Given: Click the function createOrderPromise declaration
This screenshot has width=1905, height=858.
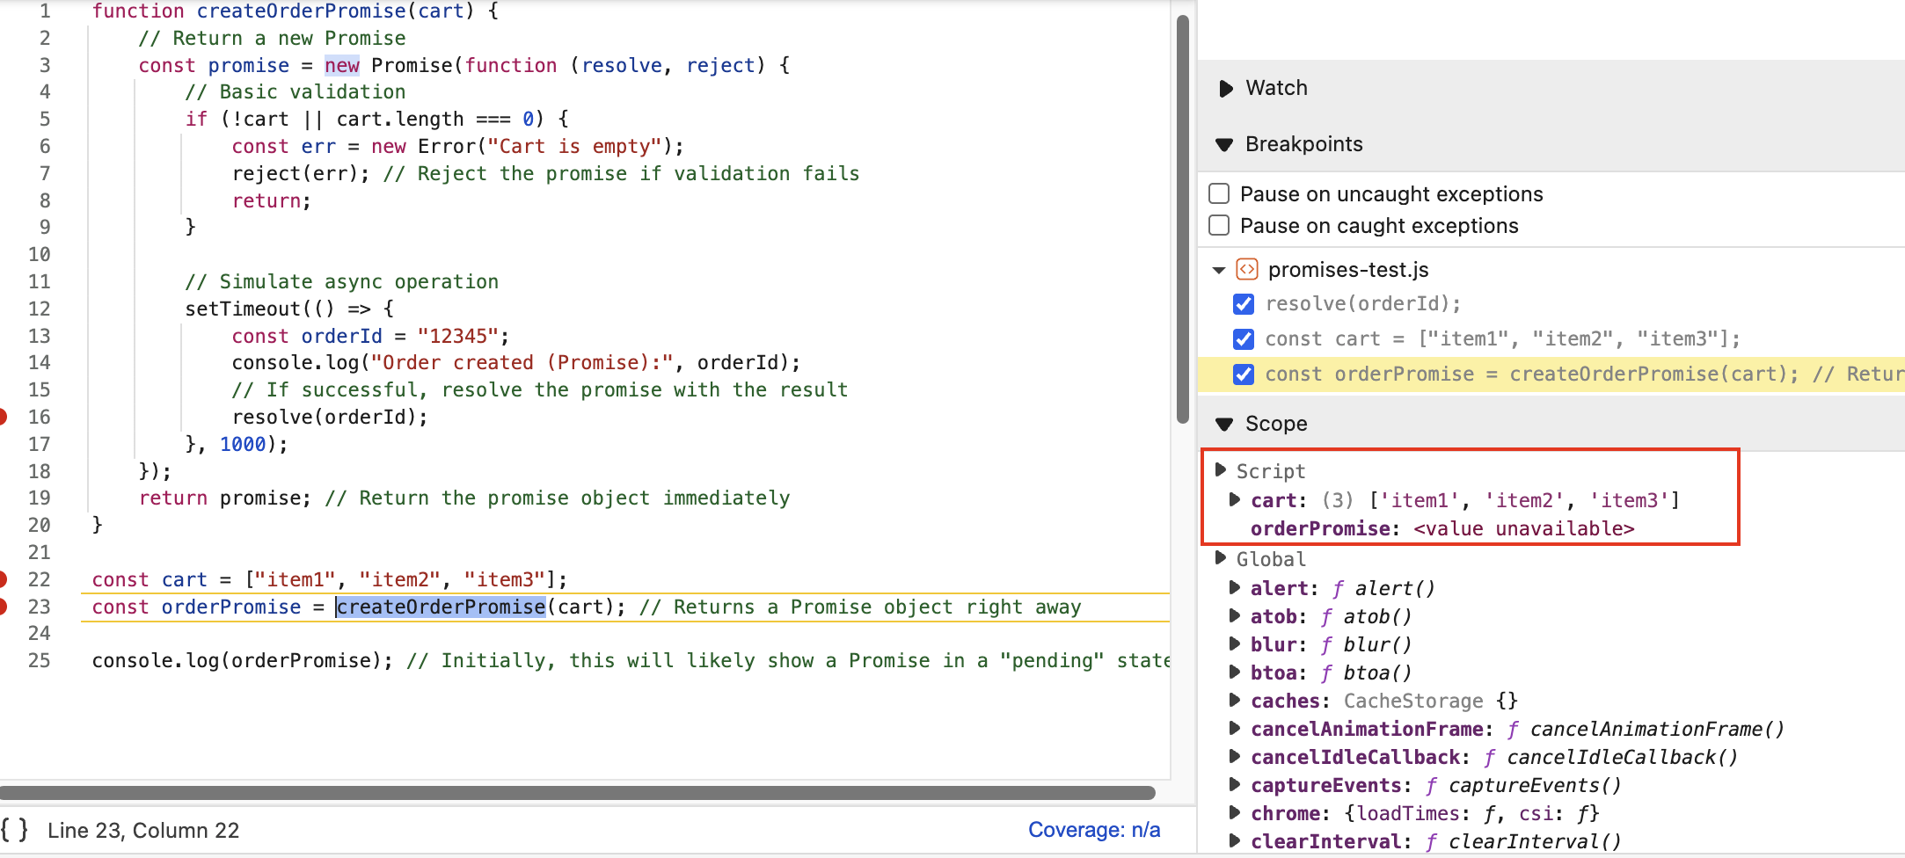Looking at the screenshot, I should (x=296, y=11).
